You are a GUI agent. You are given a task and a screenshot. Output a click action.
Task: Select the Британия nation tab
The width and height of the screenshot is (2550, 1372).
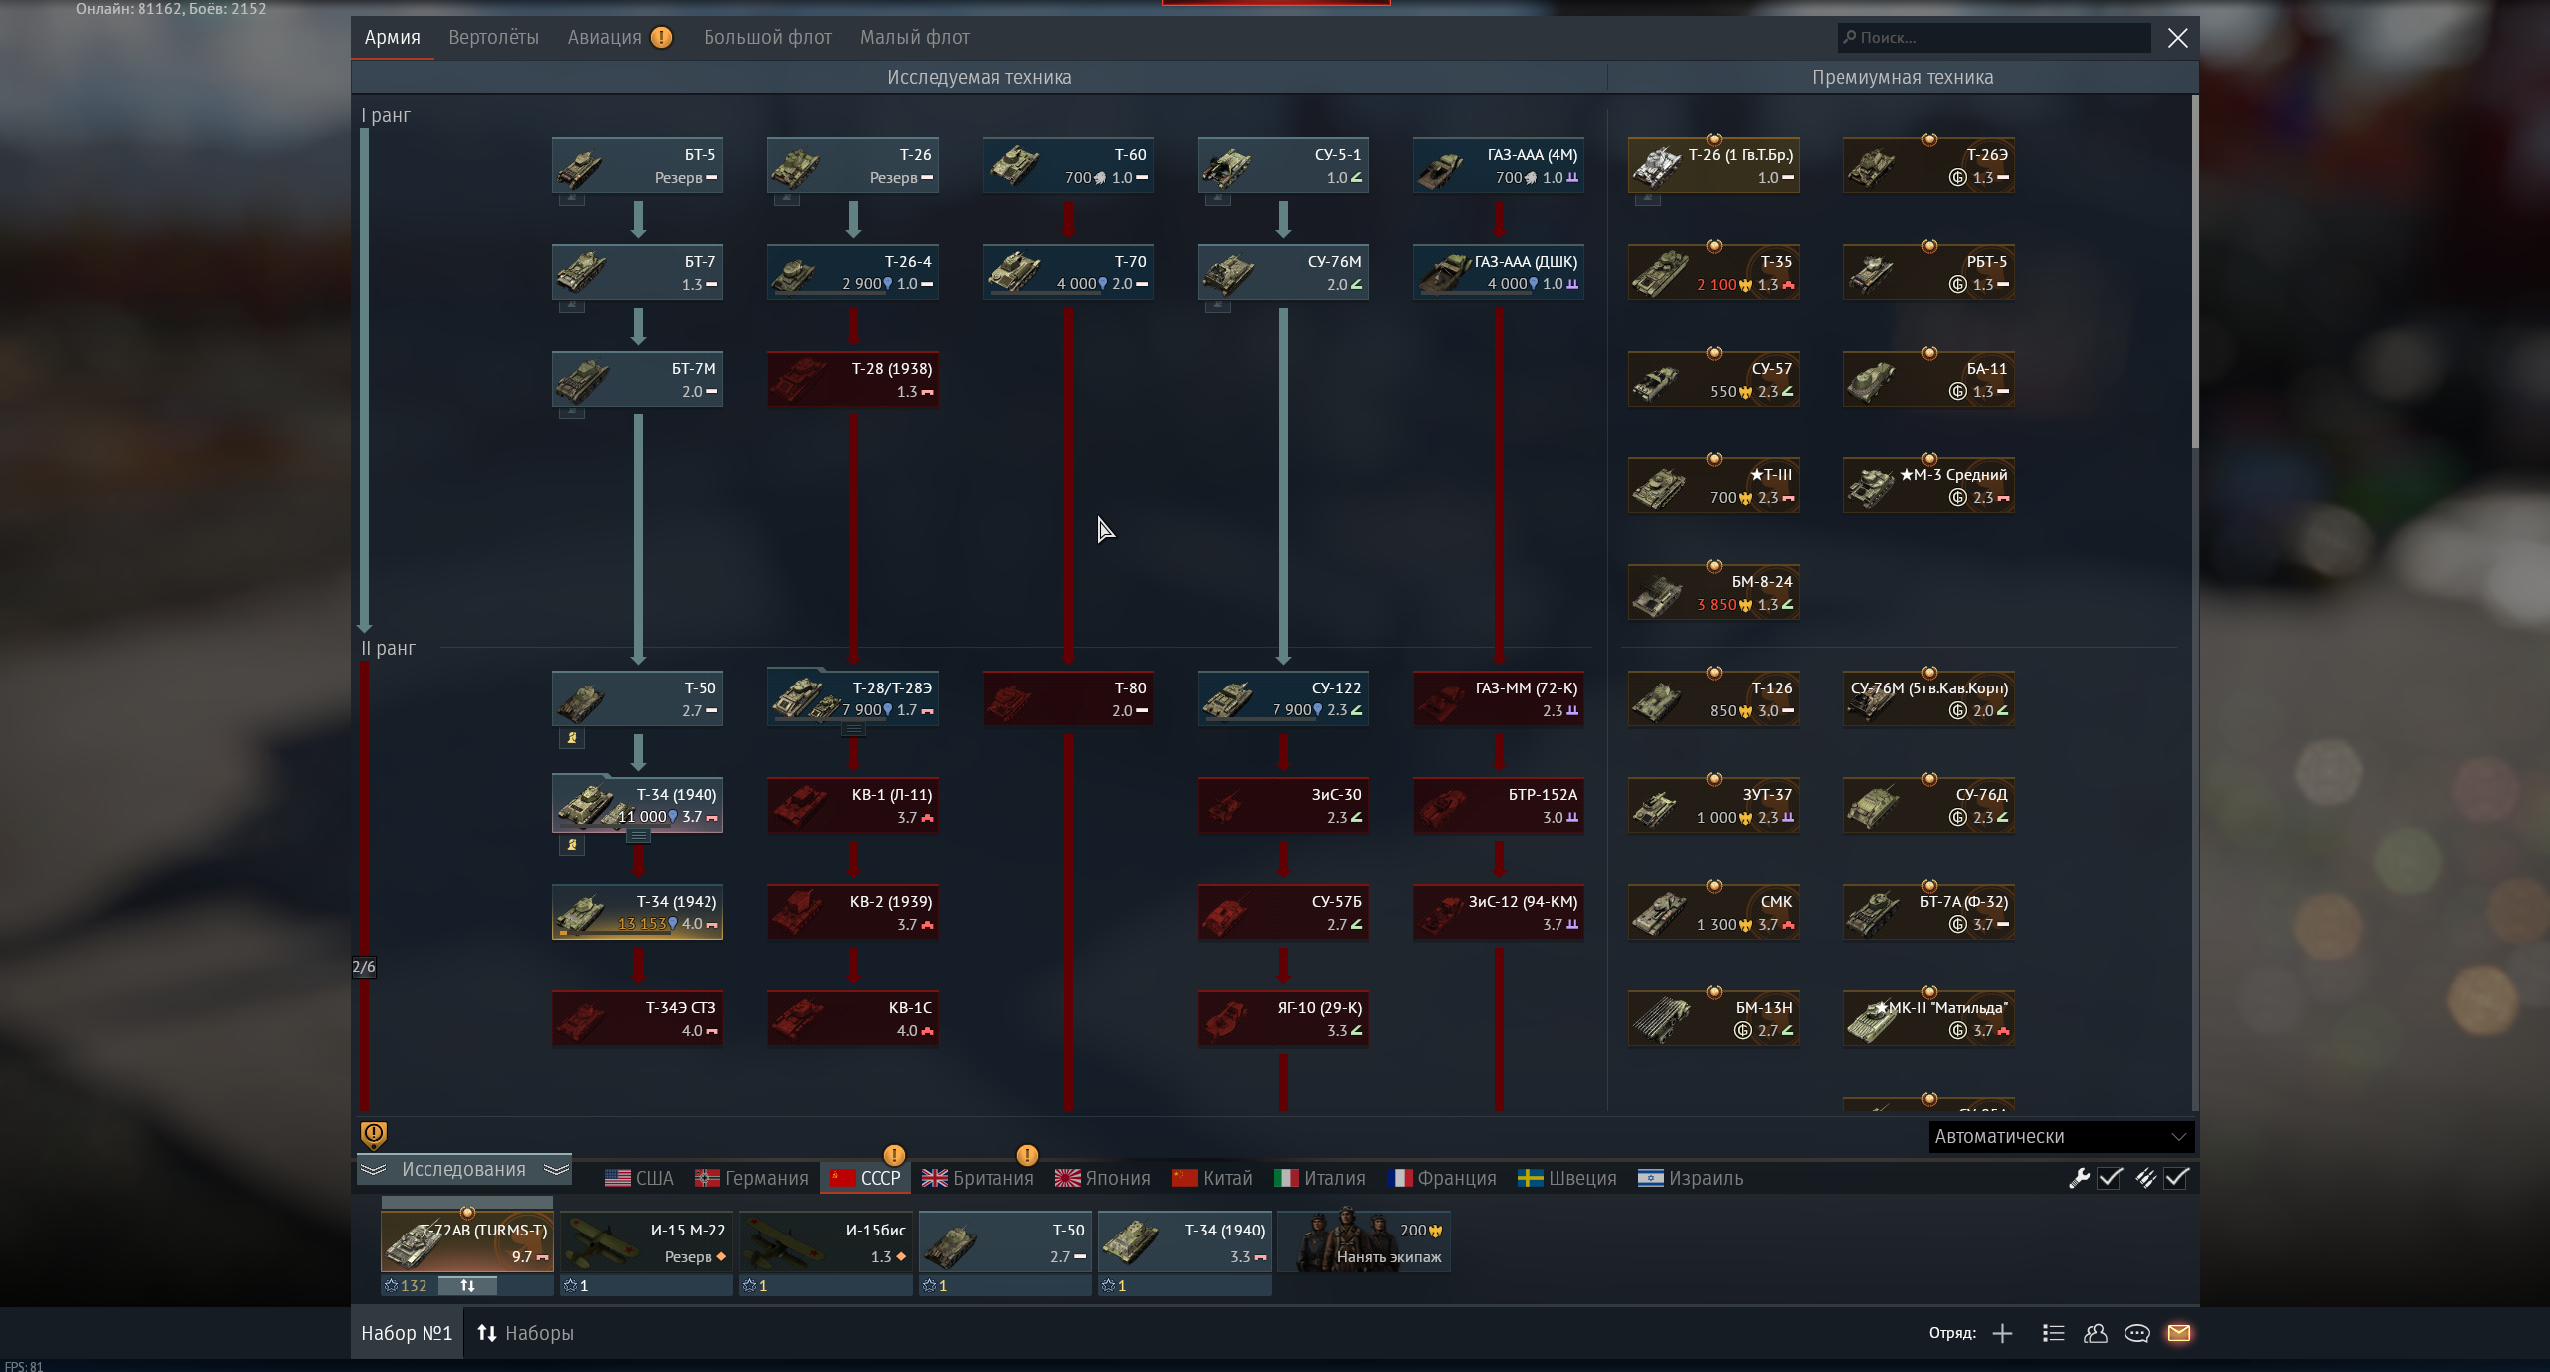coord(978,1178)
